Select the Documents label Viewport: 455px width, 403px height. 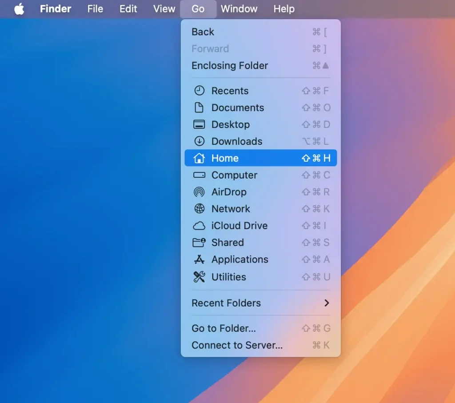tap(238, 108)
